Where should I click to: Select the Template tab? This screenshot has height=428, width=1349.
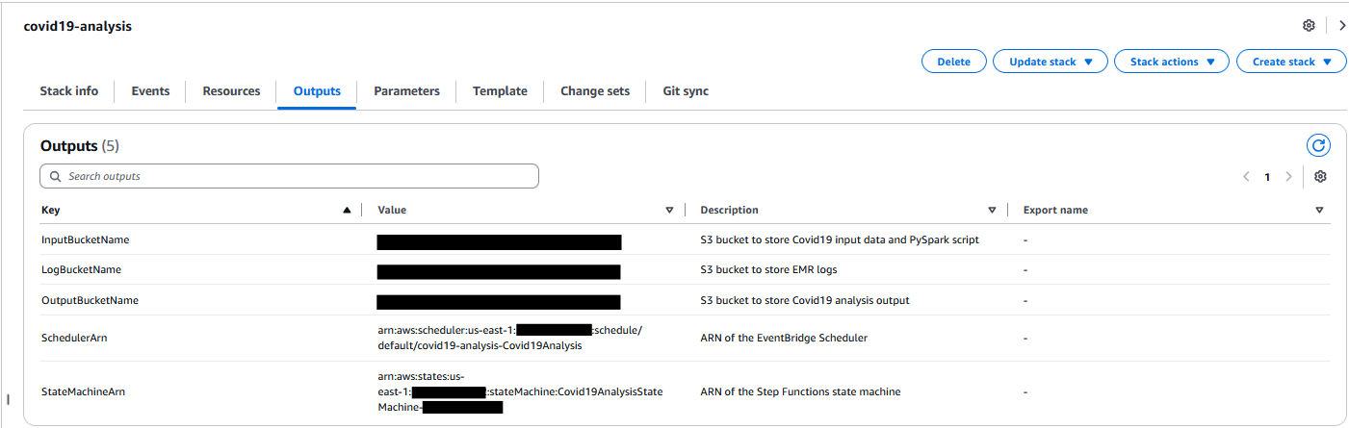pos(500,91)
